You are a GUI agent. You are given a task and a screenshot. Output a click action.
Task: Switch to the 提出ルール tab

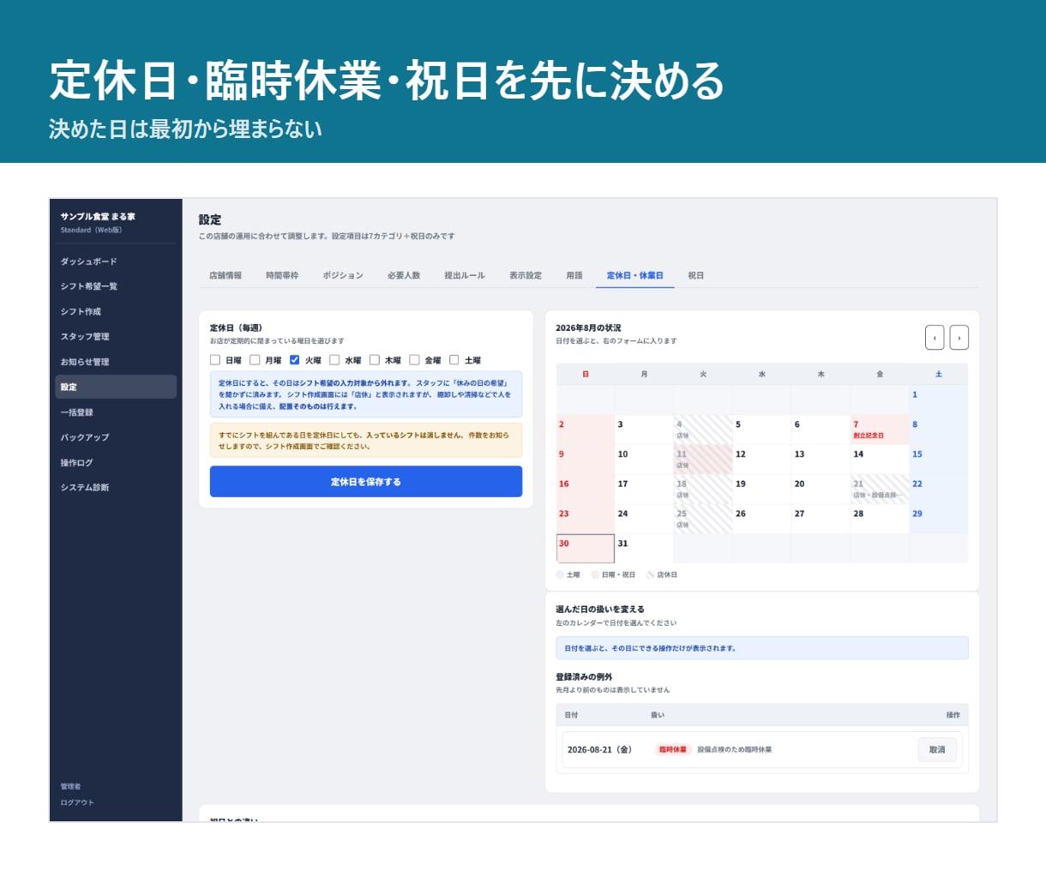tap(465, 276)
